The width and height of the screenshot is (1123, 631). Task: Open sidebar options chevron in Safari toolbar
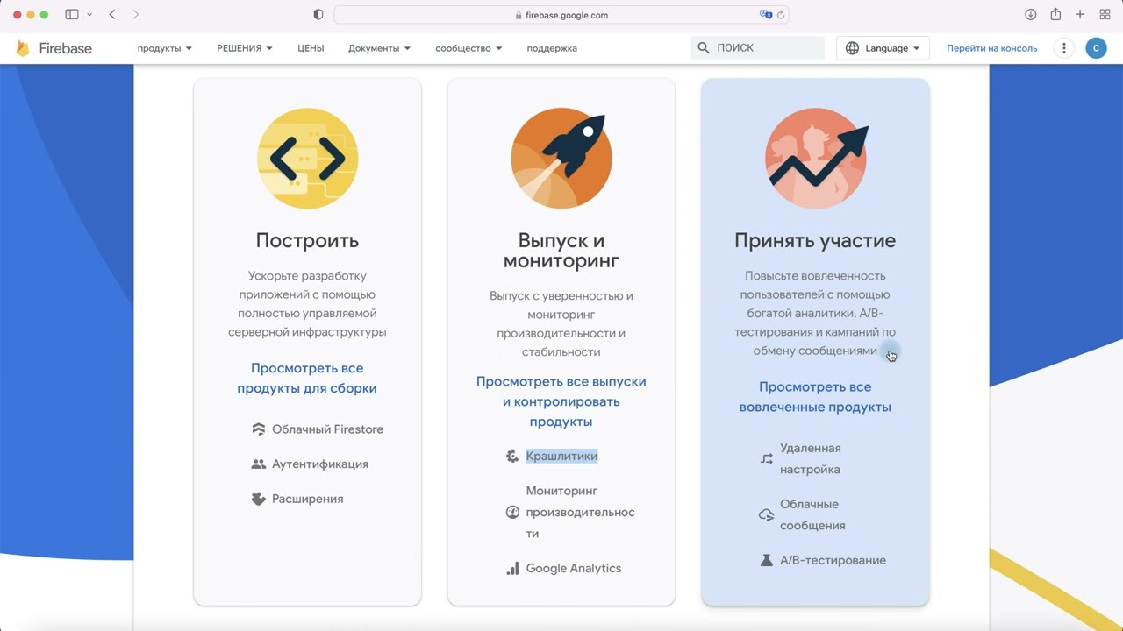click(x=89, y=15)
